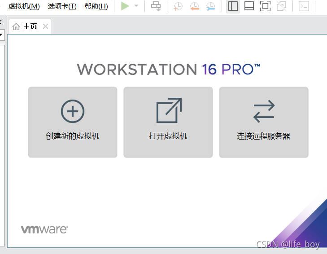This screenshot has height=254, width=327.
Task: Click the green power-on play icon
Action: [x=125, y=6]
